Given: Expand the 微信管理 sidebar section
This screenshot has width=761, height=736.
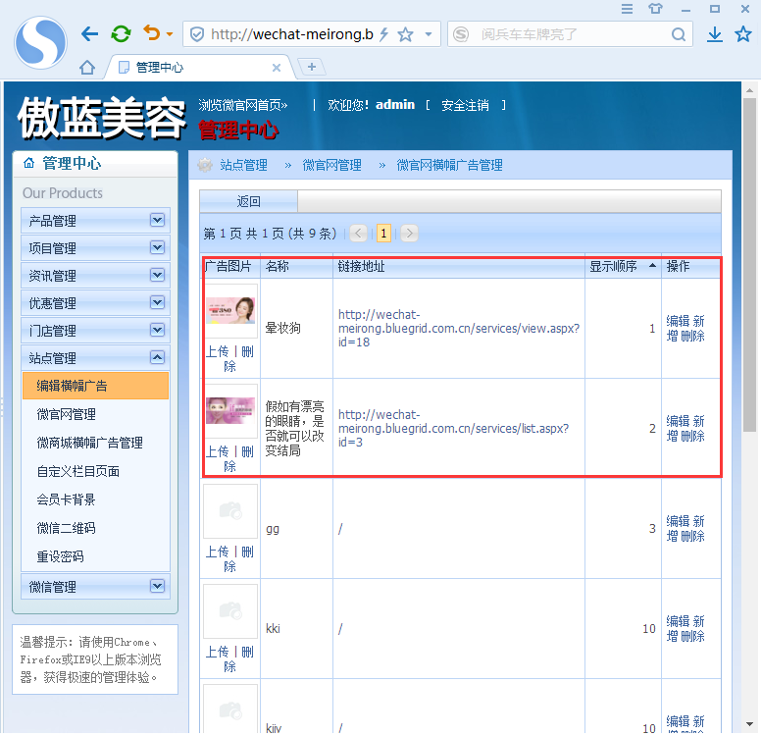Looking at the screenshot, I should (157, 586).
